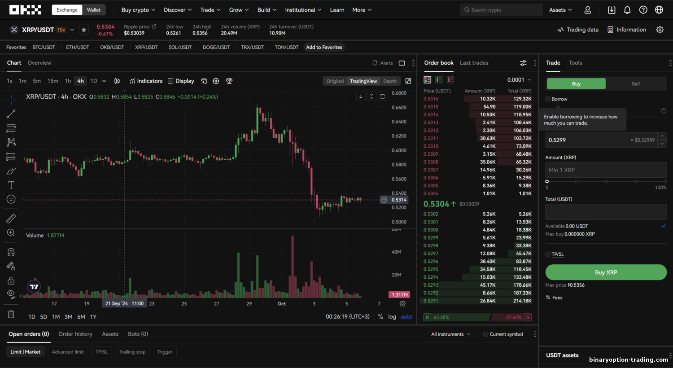Expand the Trade menu
673x368 pixels.
click(210, 10)
